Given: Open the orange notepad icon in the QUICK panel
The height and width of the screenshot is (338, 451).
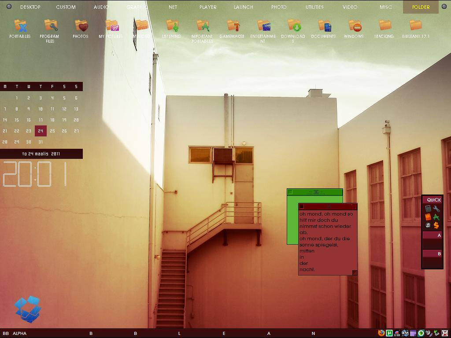Looking at the screenshot, I should (428, 216).
